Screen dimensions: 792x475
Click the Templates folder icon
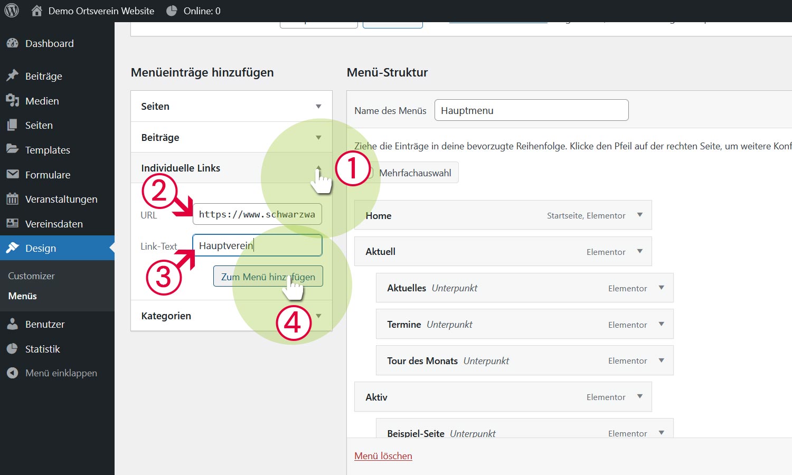pos(13,149)
